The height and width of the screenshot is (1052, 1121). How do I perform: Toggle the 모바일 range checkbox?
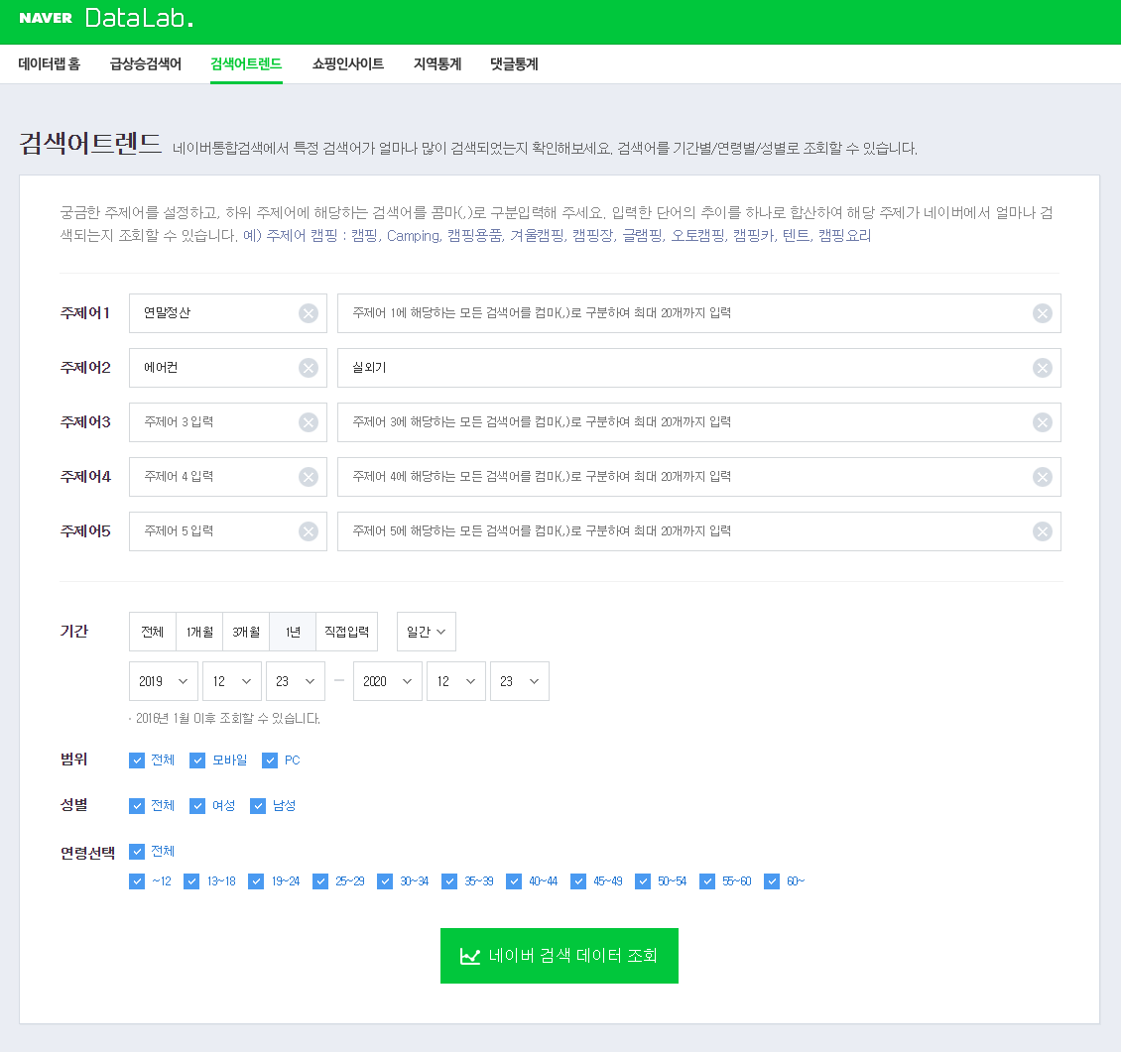[197, 760]
